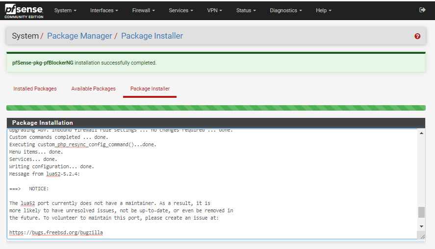The image size is (435, 249).
Task: Click the '===> NOTICE:' line
Action: coord(29,188)
